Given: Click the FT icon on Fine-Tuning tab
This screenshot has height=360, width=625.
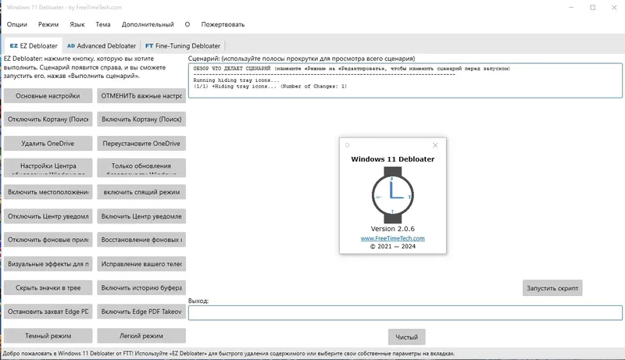Looking at the screenshot, I should click(x=149, y=46).
